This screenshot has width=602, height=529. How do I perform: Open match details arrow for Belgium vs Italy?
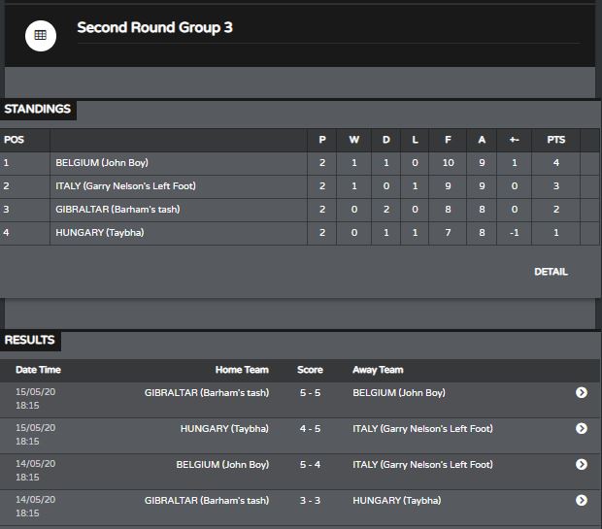pos(582,465)
